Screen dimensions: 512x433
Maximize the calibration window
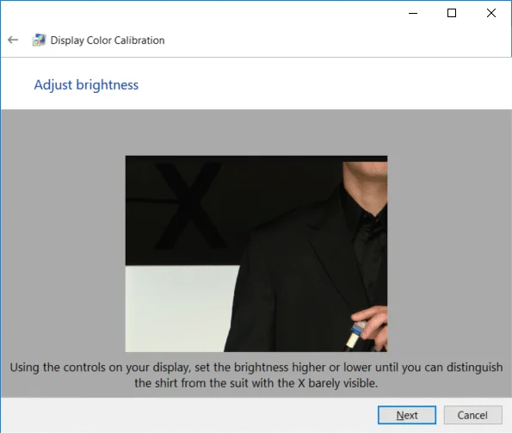[x=452, y=13]
